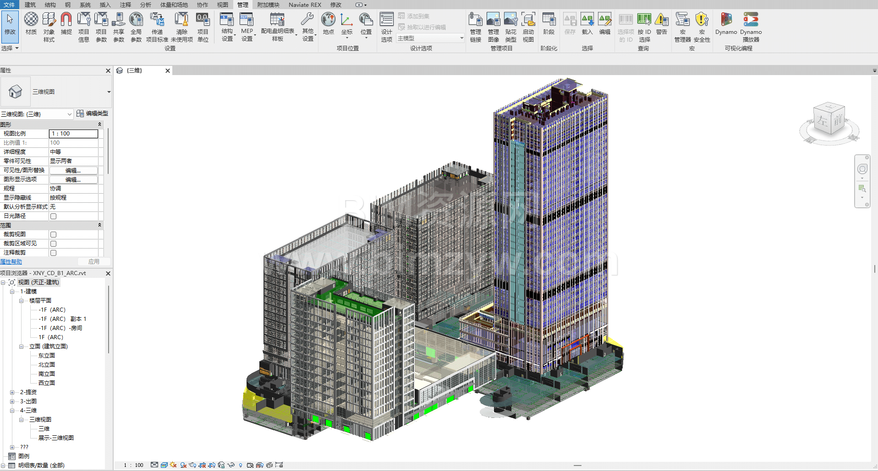The height and width of the screenshot is (471, 878).
Task: Click the 视图比例 1:100 input field
Action: click(73, 134)
